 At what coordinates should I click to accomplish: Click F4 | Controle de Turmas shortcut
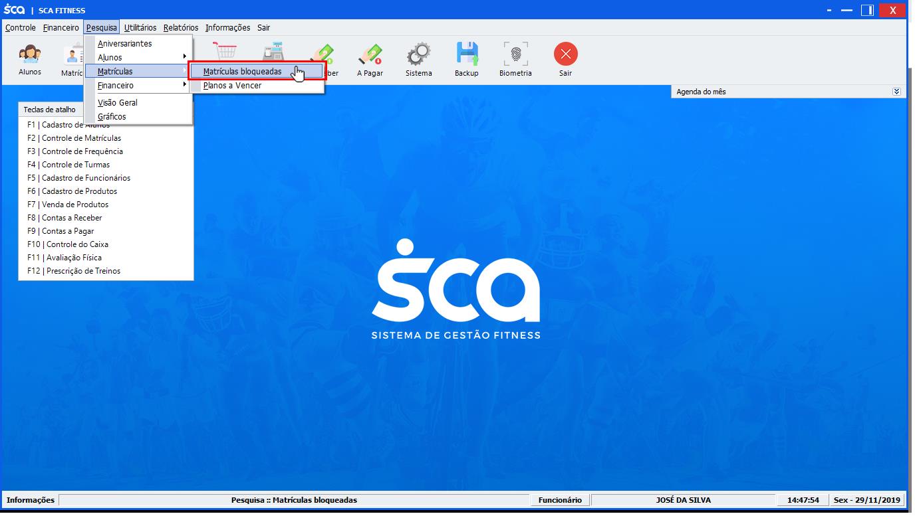tap(68, 165)
